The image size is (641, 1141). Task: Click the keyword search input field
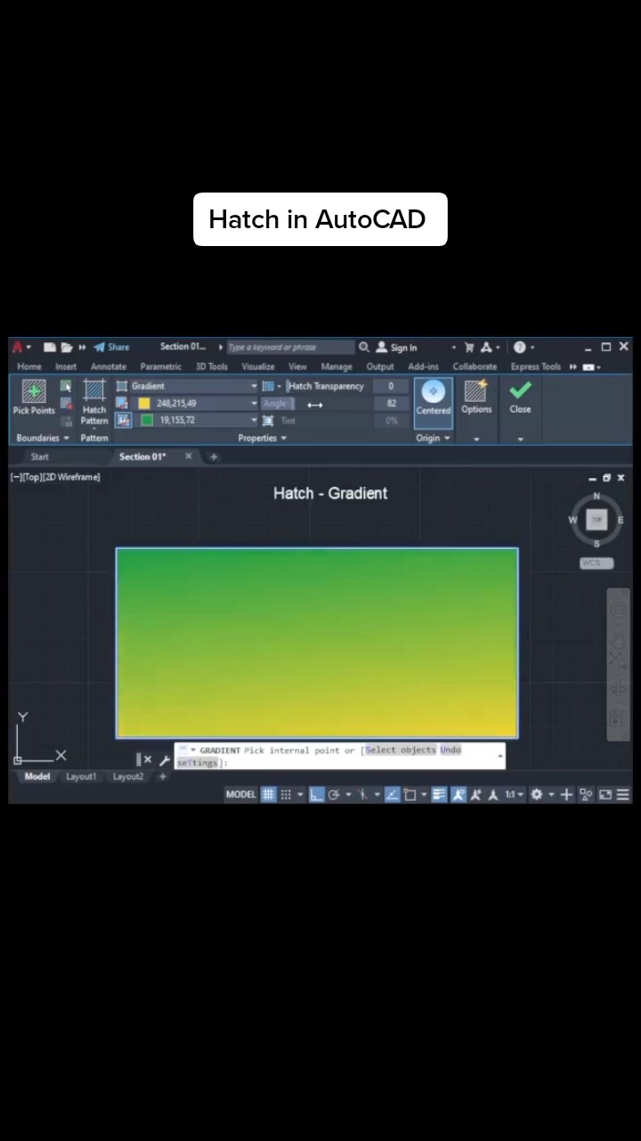pyautogui.click(x=290, y=348)
